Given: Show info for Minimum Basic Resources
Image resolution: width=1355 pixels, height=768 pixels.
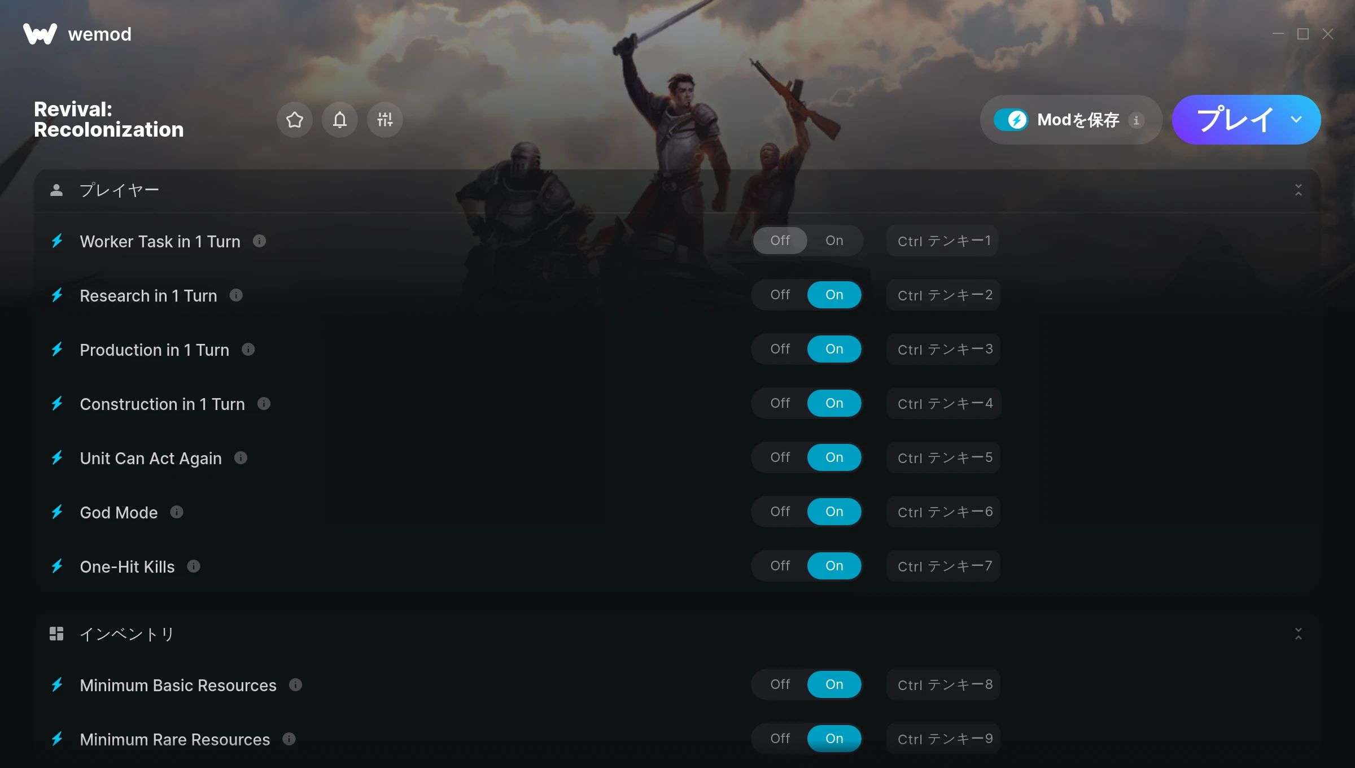Looking at the screenshot, I should [295, 685].
